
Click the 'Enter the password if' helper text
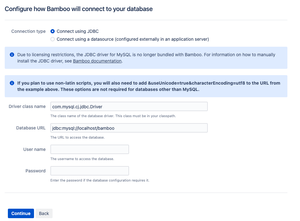pyautogui.click(x=100, y=180)
